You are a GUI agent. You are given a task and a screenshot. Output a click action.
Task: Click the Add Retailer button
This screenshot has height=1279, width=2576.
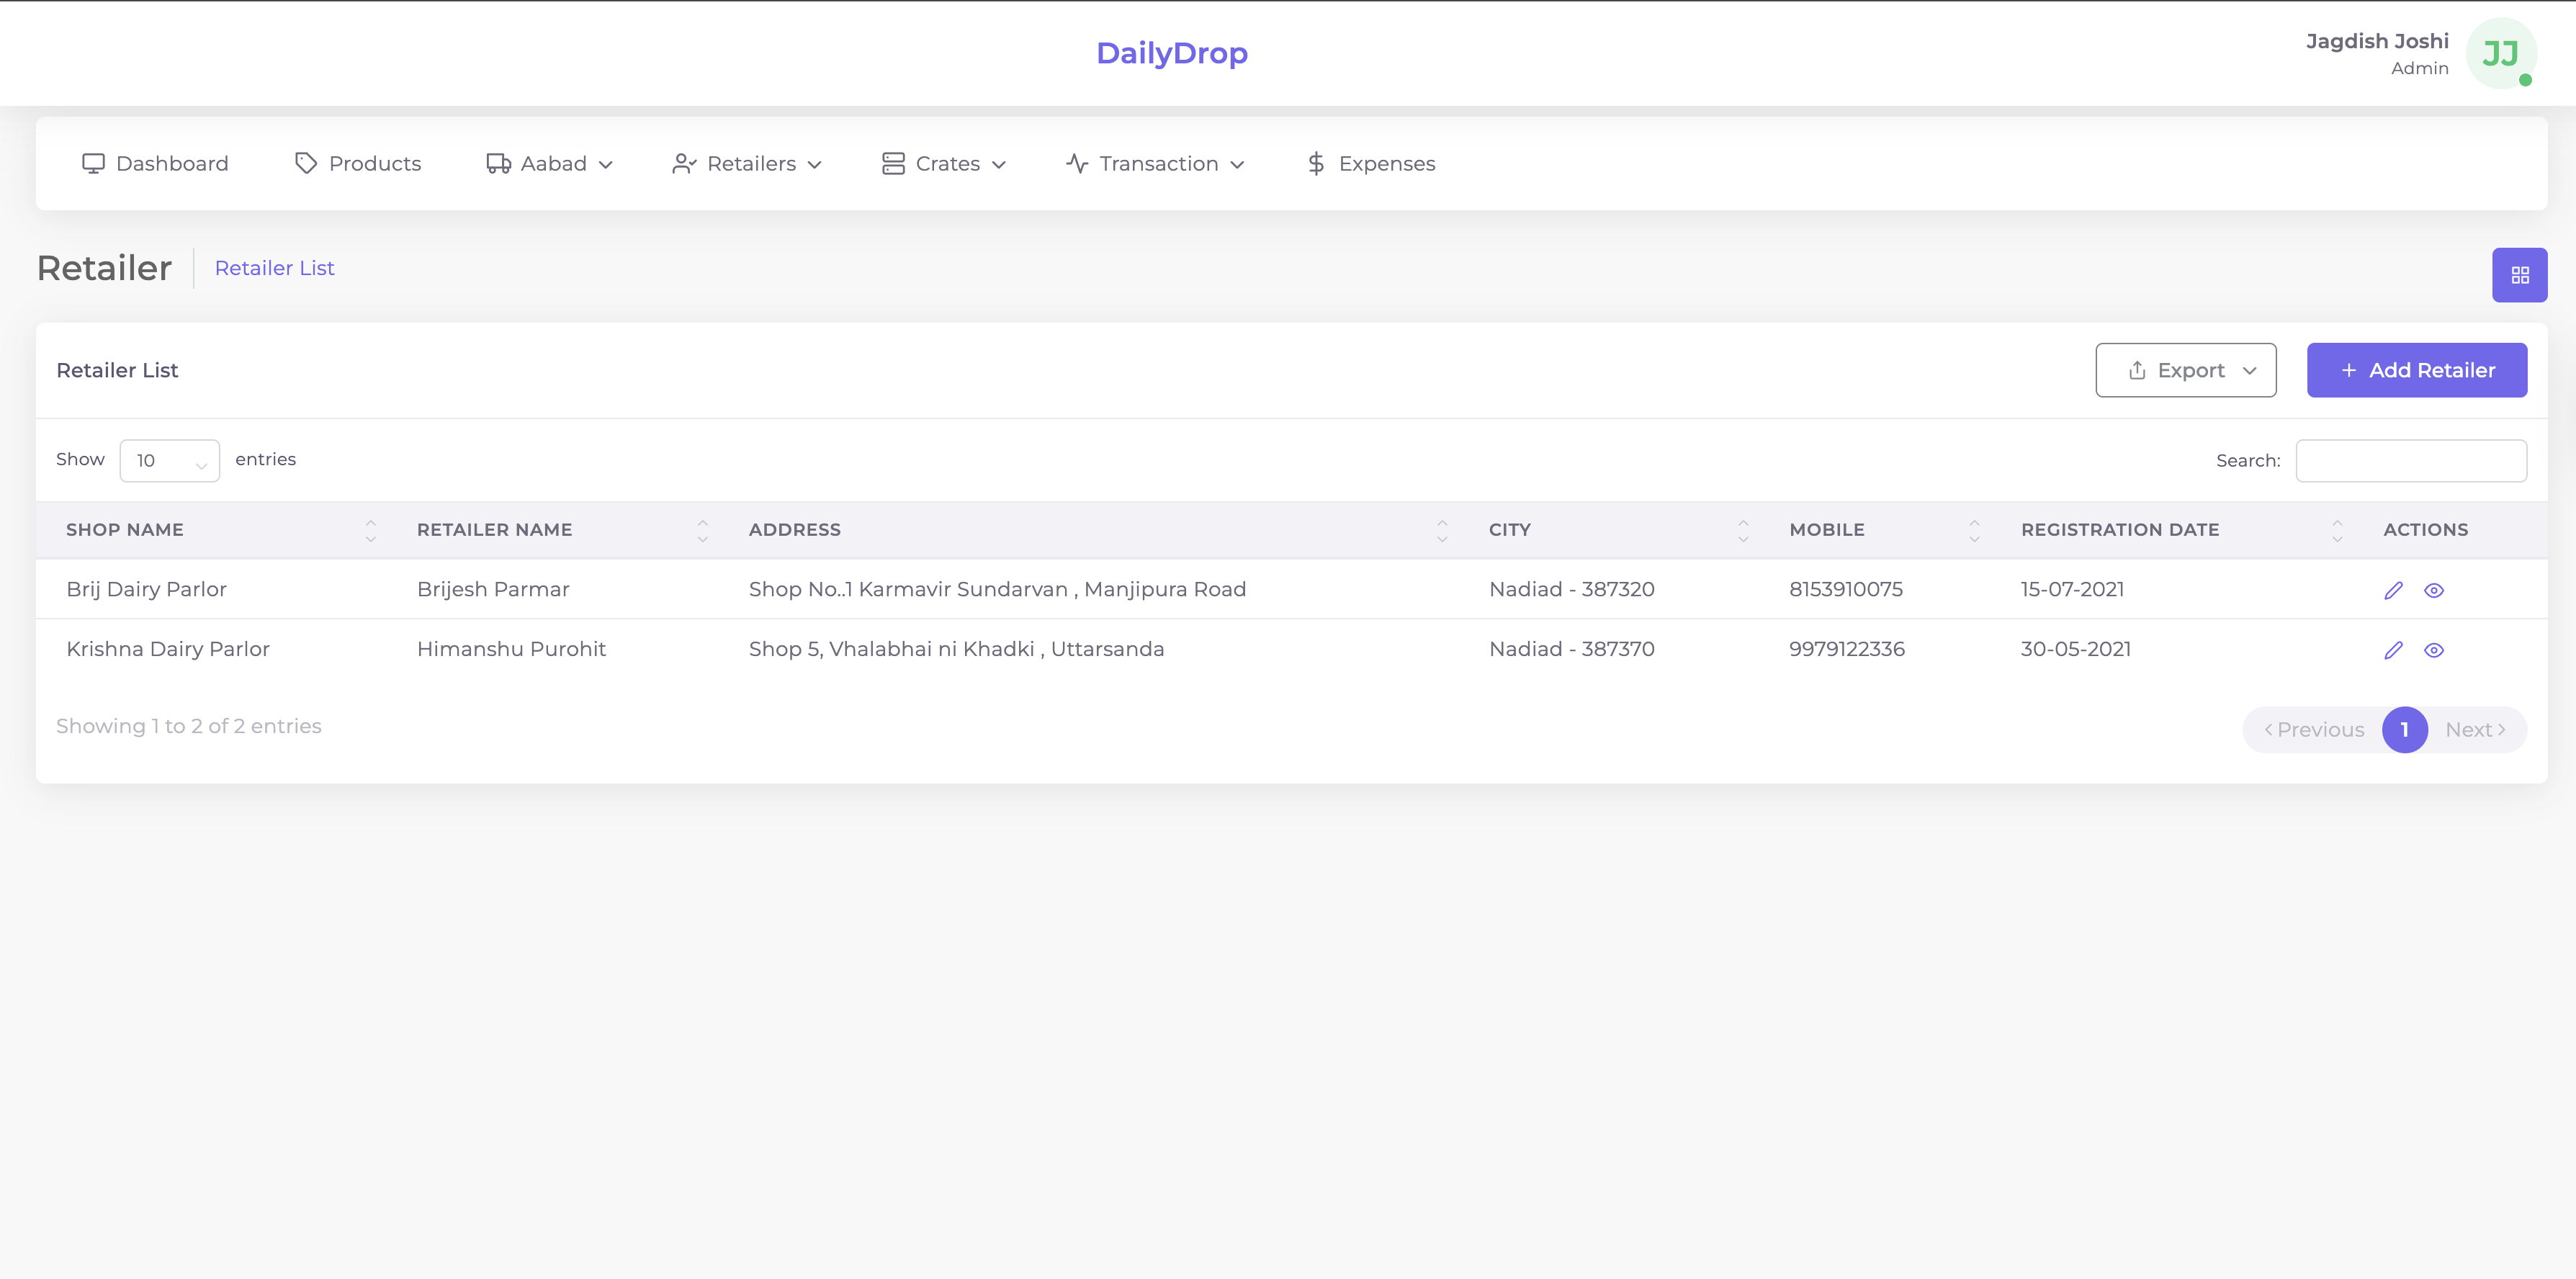coord(2416,370)
